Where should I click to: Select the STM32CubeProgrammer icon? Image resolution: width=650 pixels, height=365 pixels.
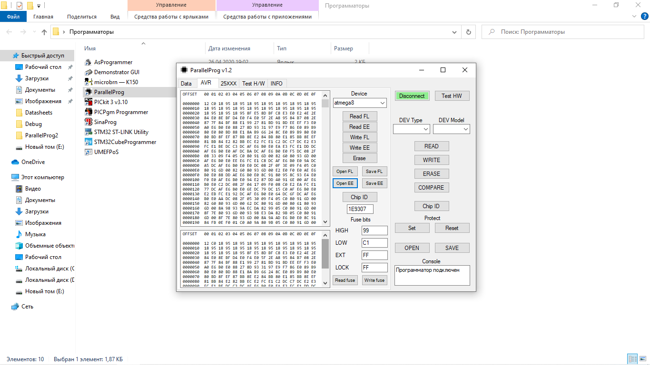coord(89,142)
